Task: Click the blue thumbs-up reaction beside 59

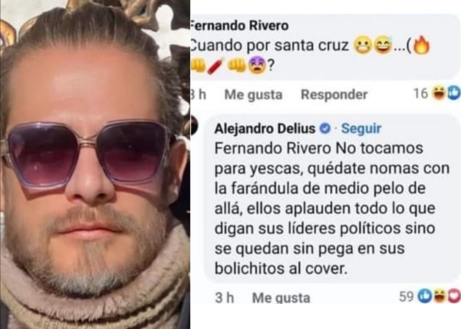Action: click(x=425, y=297)
